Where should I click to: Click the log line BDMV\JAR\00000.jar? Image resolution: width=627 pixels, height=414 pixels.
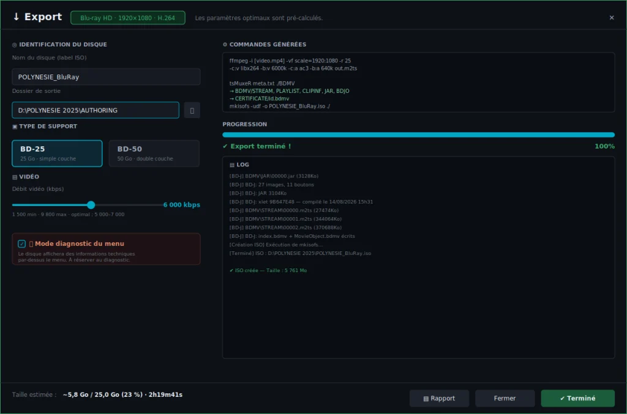click(x=274, y=176)
